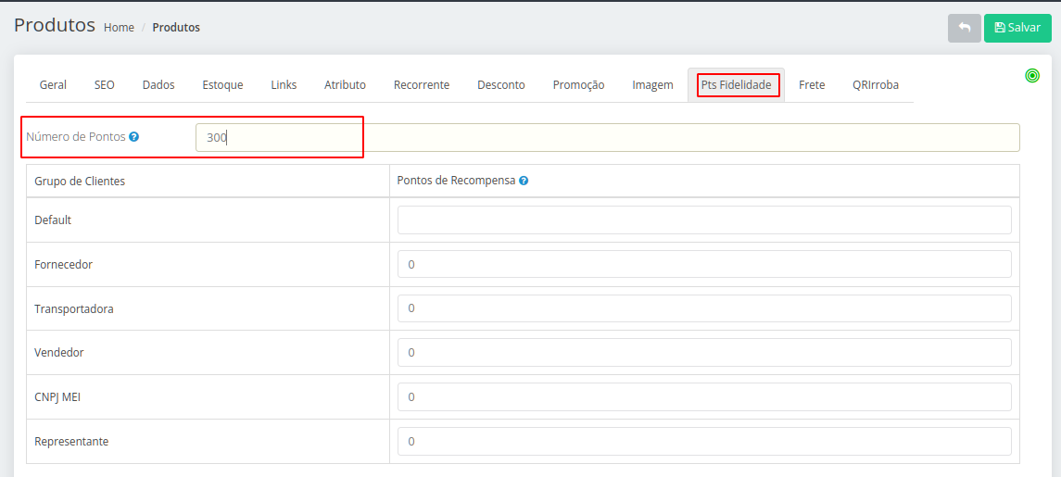
Task: Focus the Representante reward points field
Action: coord(704,442)
